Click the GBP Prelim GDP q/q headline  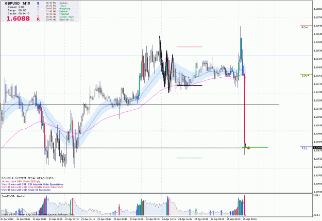(x=21, y=181)
